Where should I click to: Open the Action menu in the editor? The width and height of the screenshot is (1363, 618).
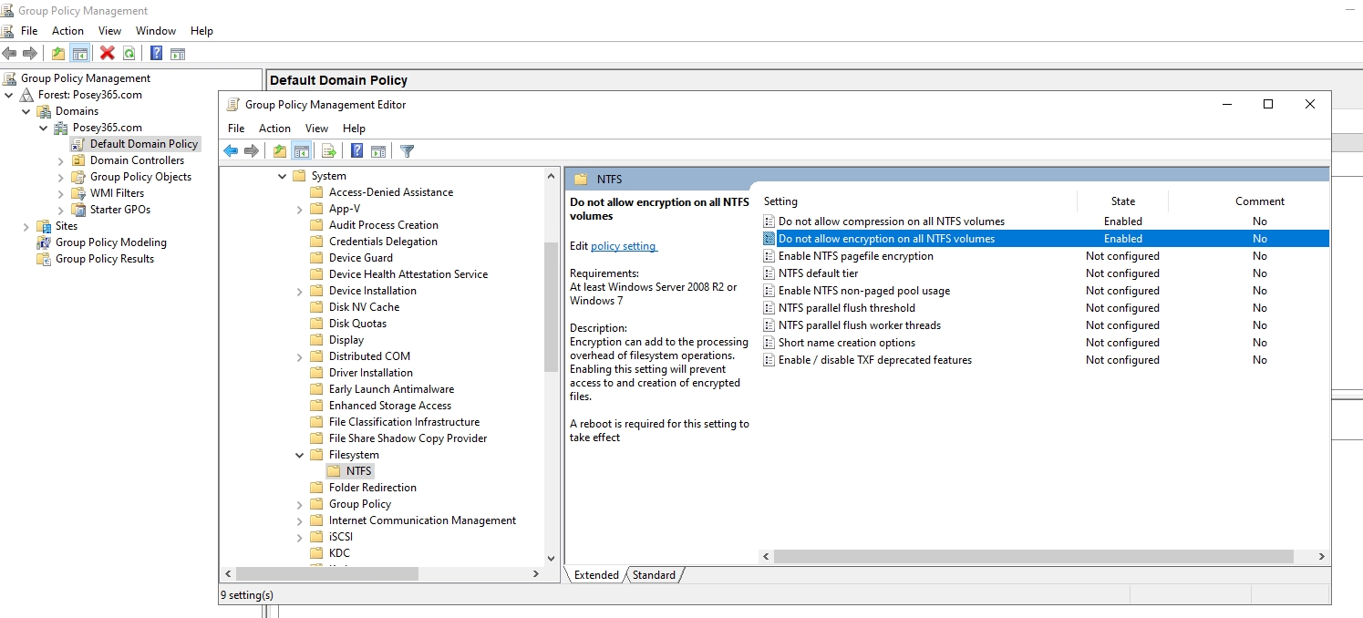274,128
